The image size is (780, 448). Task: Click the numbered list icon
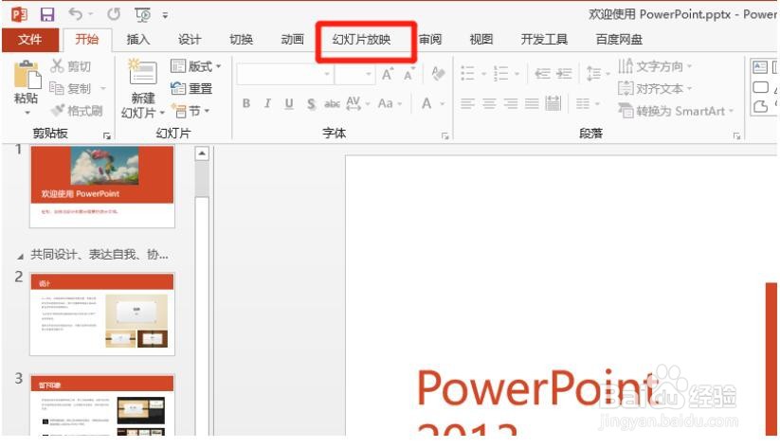tap(501, 74)
